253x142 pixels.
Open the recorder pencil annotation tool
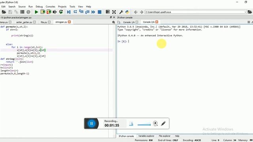point(163,123)
